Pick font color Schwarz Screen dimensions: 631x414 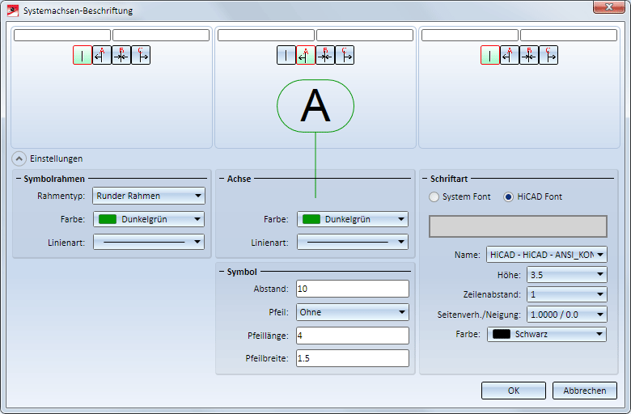coord(547,334)
